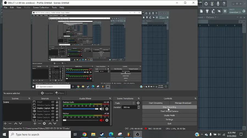Open the Help menu in OBS
The image size is (247, 138).
(x=62, y=8)
